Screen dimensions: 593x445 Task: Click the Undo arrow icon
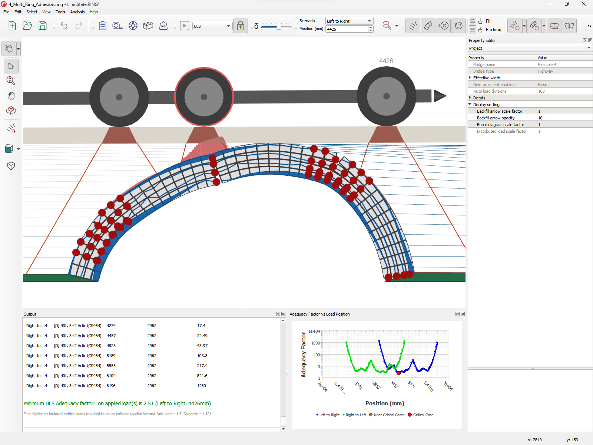[x=64, y=26]
